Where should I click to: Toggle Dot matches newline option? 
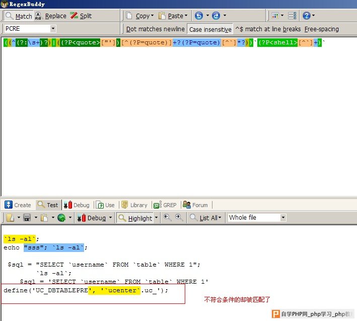pos(155,29)
